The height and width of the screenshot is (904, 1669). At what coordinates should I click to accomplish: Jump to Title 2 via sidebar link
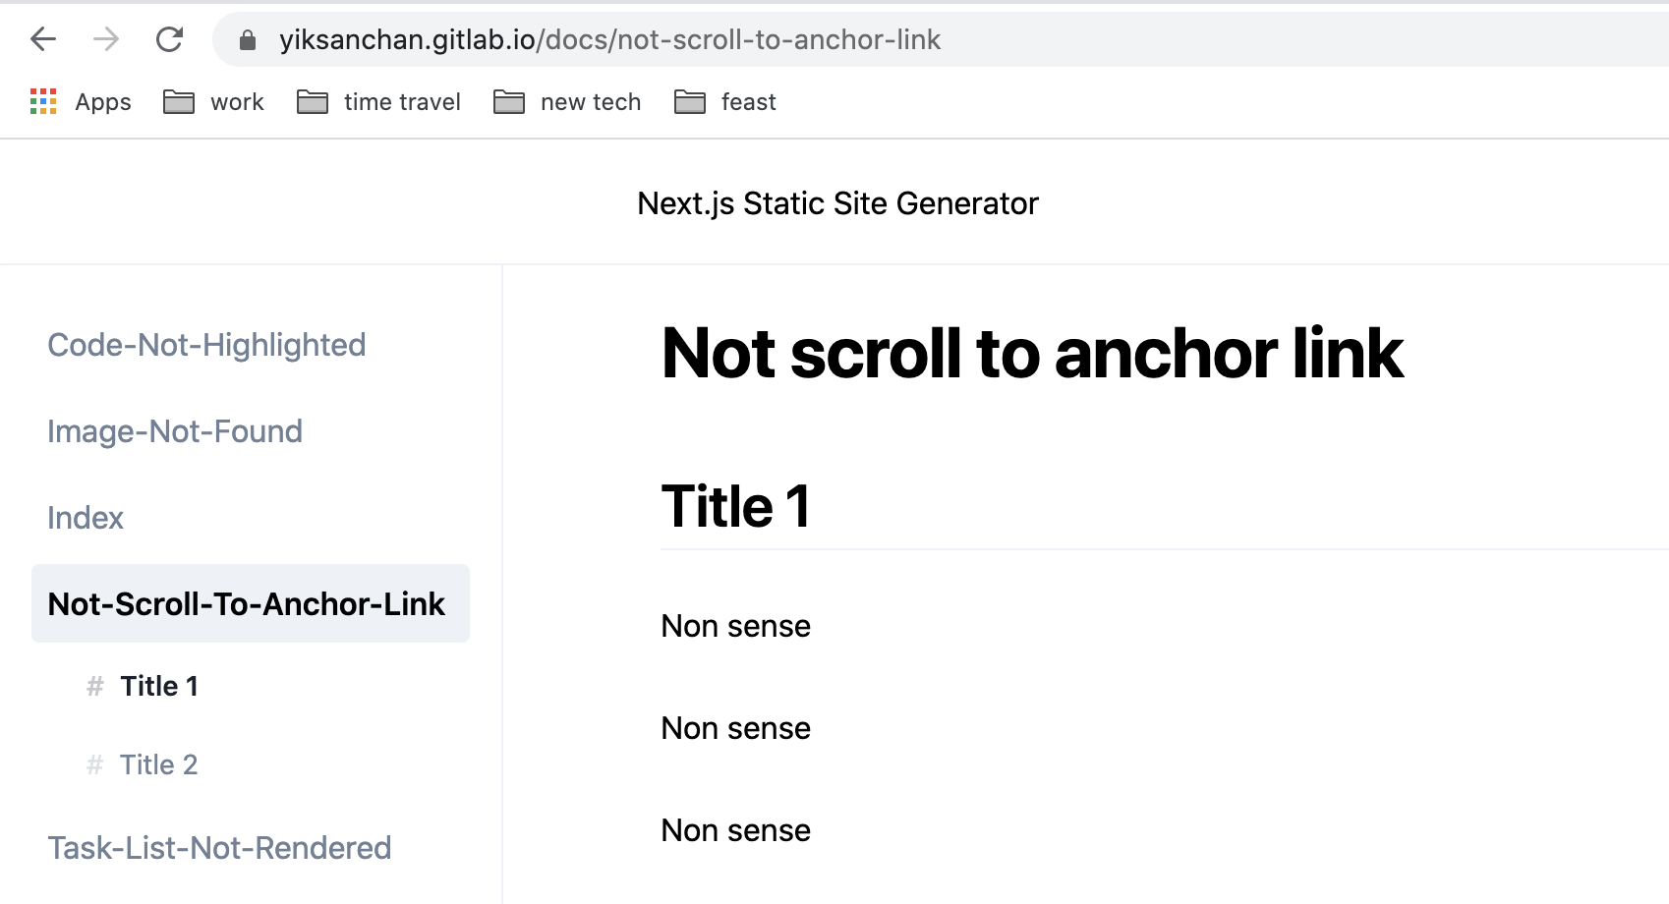[x=158, y=764]
